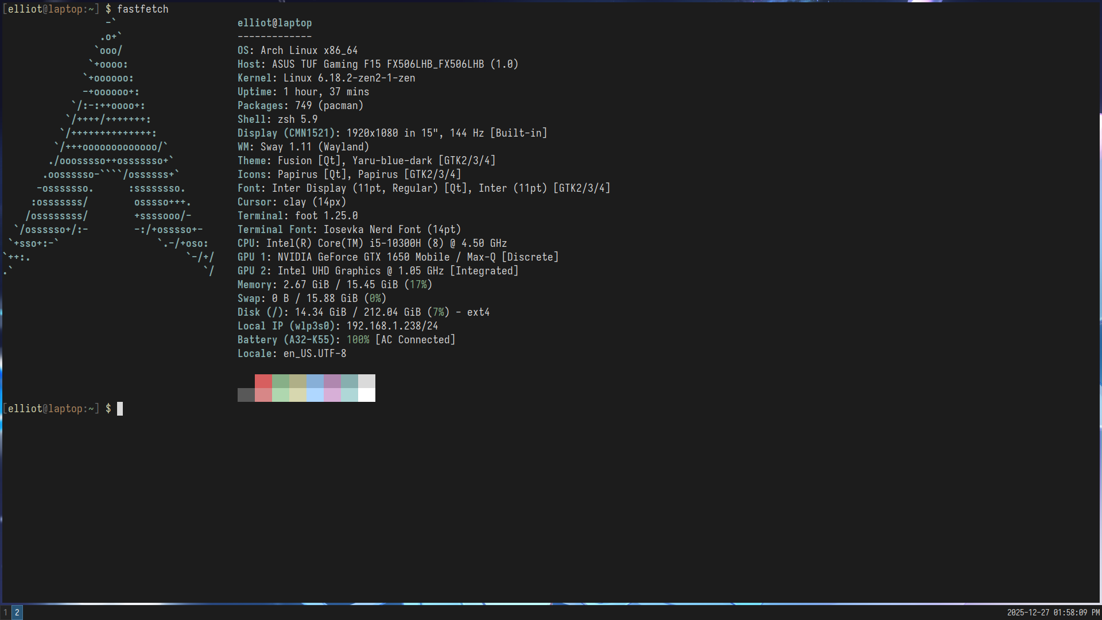Click the date and time clock
The width and height of the screenshot is (1102, 620).
tap(1053, 613)
